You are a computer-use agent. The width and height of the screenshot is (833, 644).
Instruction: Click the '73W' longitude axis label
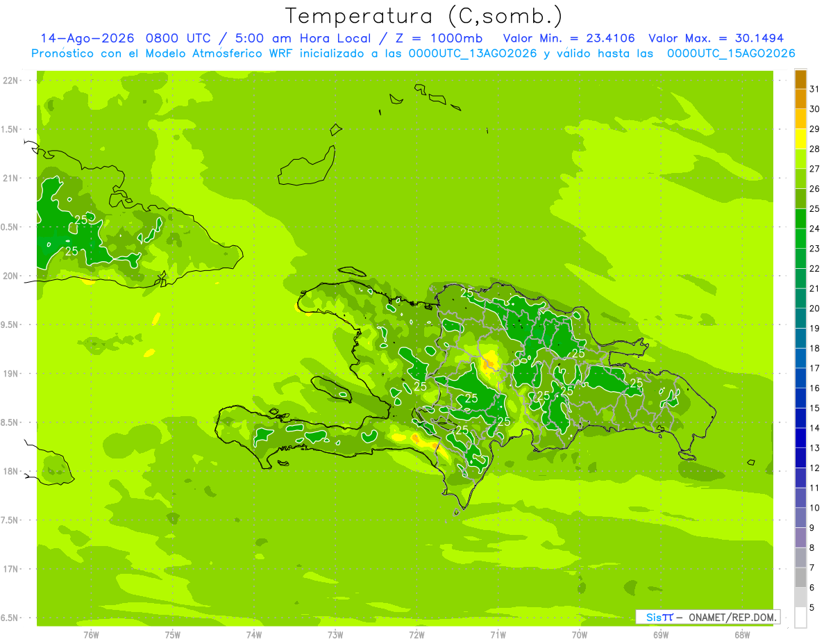(x=335, y=635)
